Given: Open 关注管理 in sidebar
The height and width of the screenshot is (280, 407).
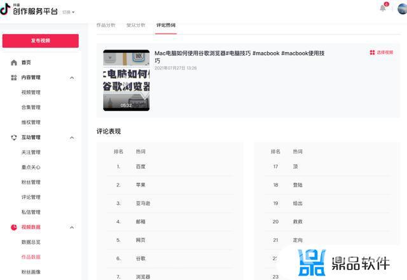Looking at the screenshot, I should (31, 152).
